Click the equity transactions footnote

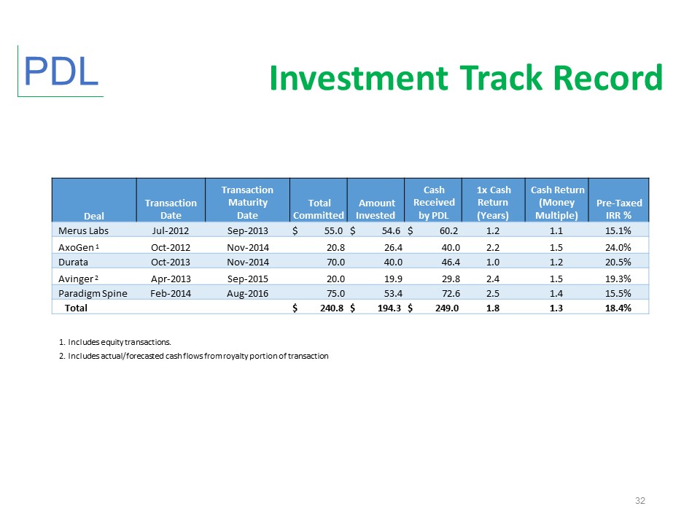114,341
